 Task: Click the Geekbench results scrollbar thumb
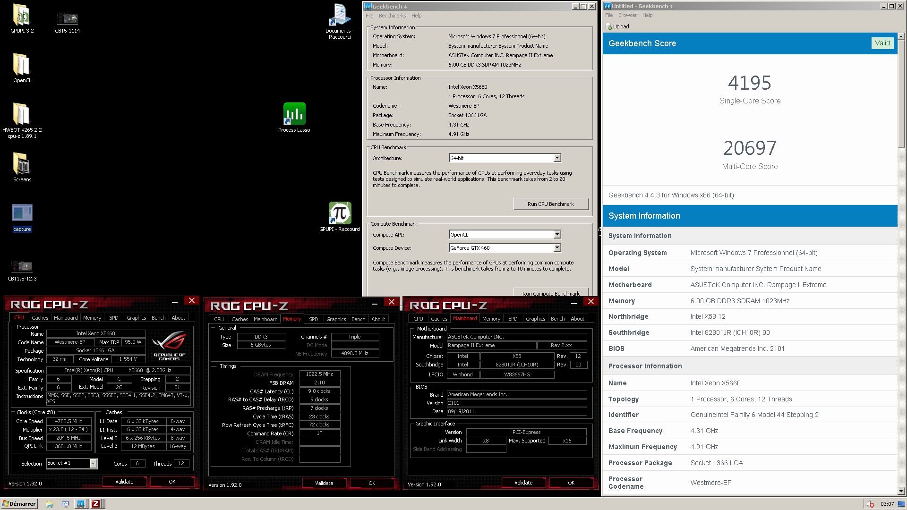(x=901, y=94)
